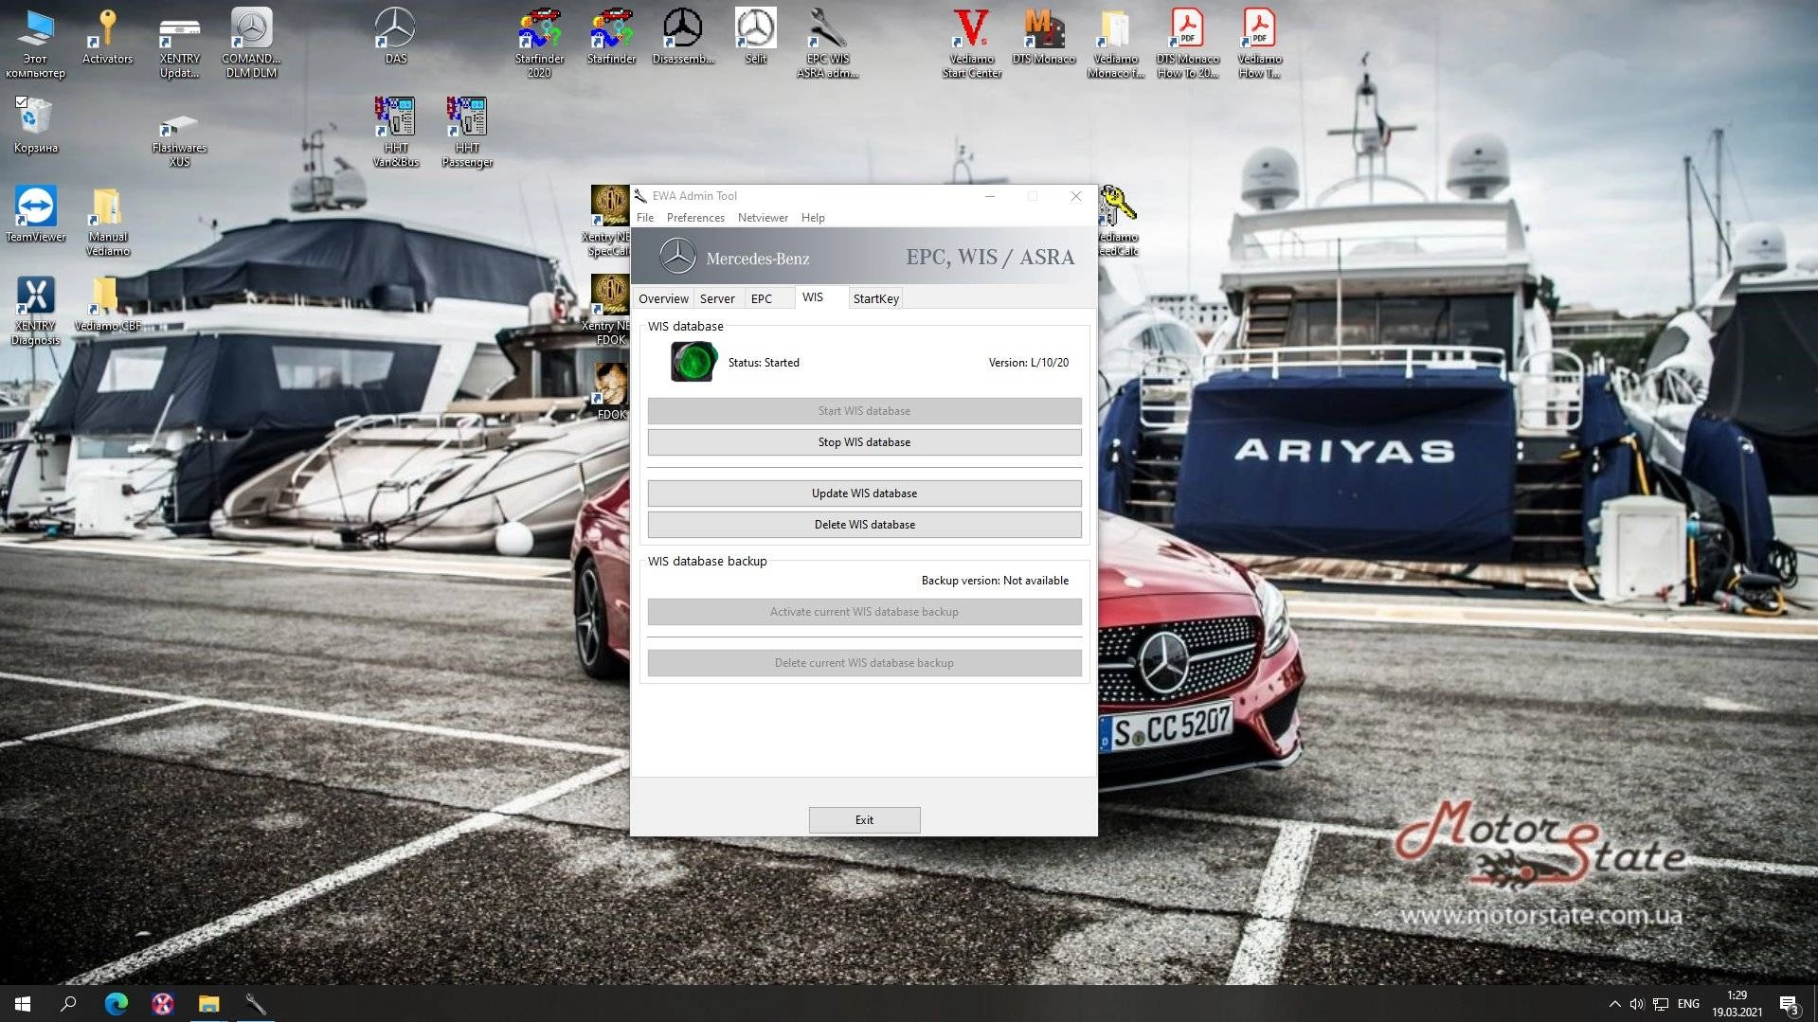Open the Activators desktop shortcut
Image resolution: width=1818 pixels, height=1022 pixels.
(107, 38)
